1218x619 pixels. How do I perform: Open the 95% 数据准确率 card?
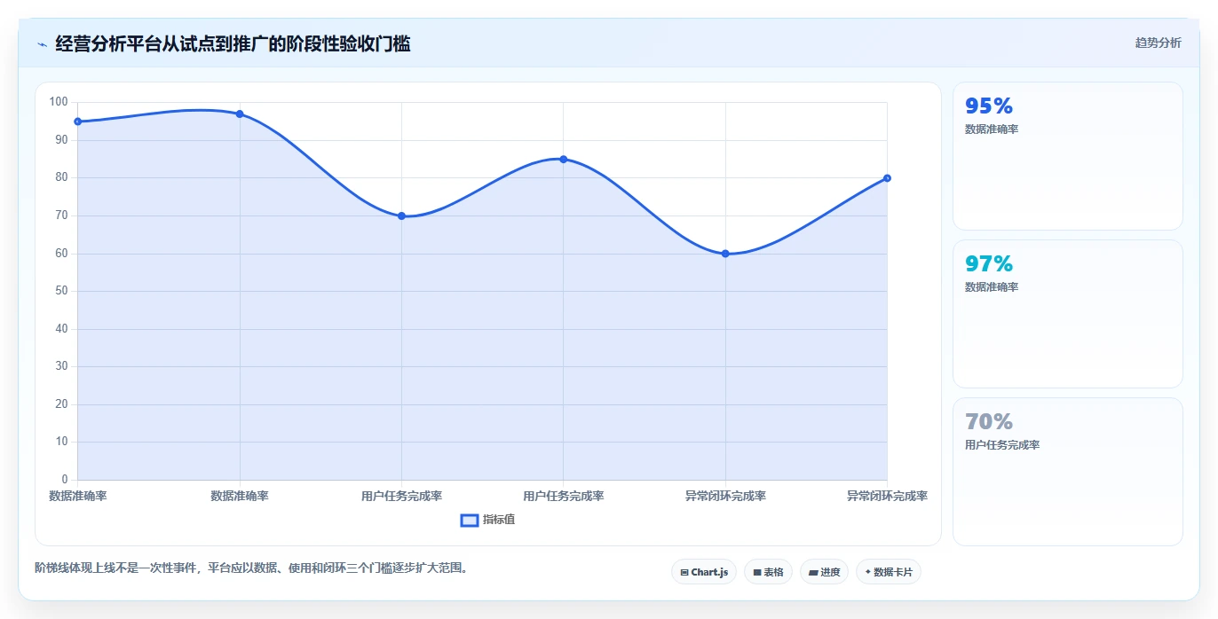pyautogui.click(x=1067, y=156)
